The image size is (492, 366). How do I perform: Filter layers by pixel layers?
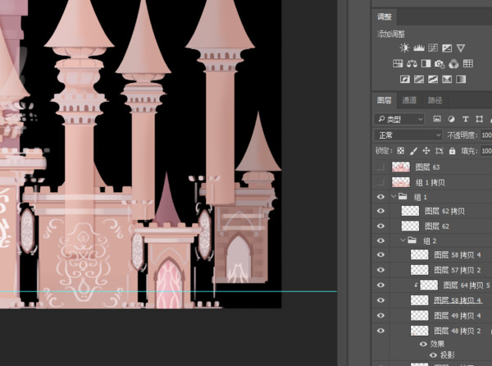tap(437, 119)
